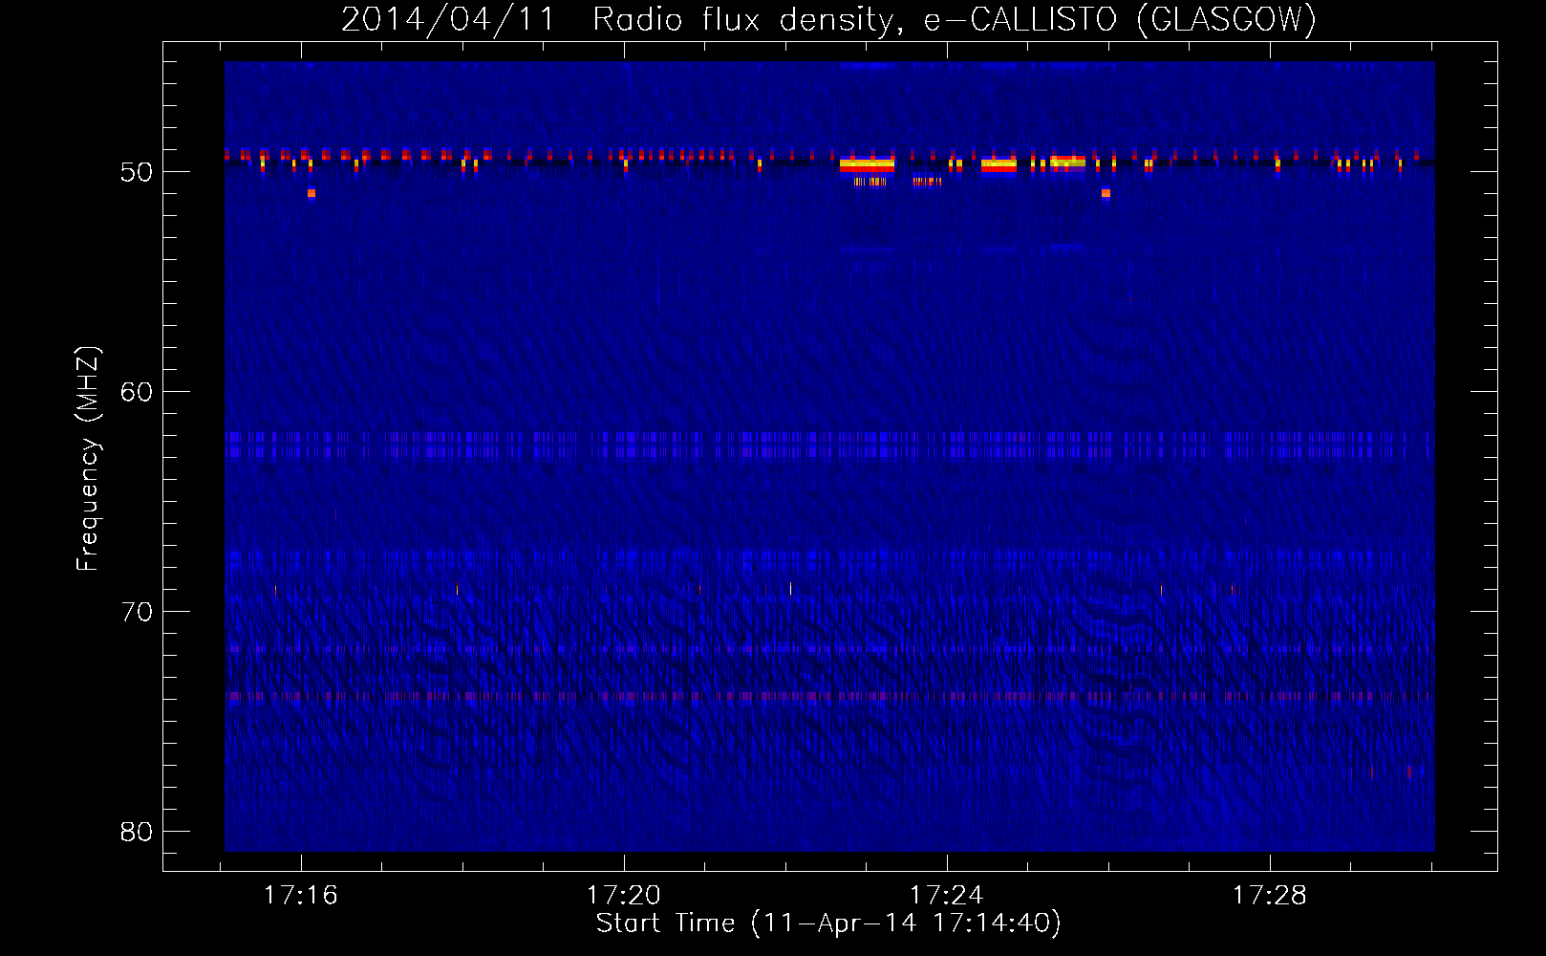The image size is (1546, 956).
Task: Click the 70 frequency tick label
Action: point(137,613)
